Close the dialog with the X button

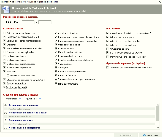(158, 2)
